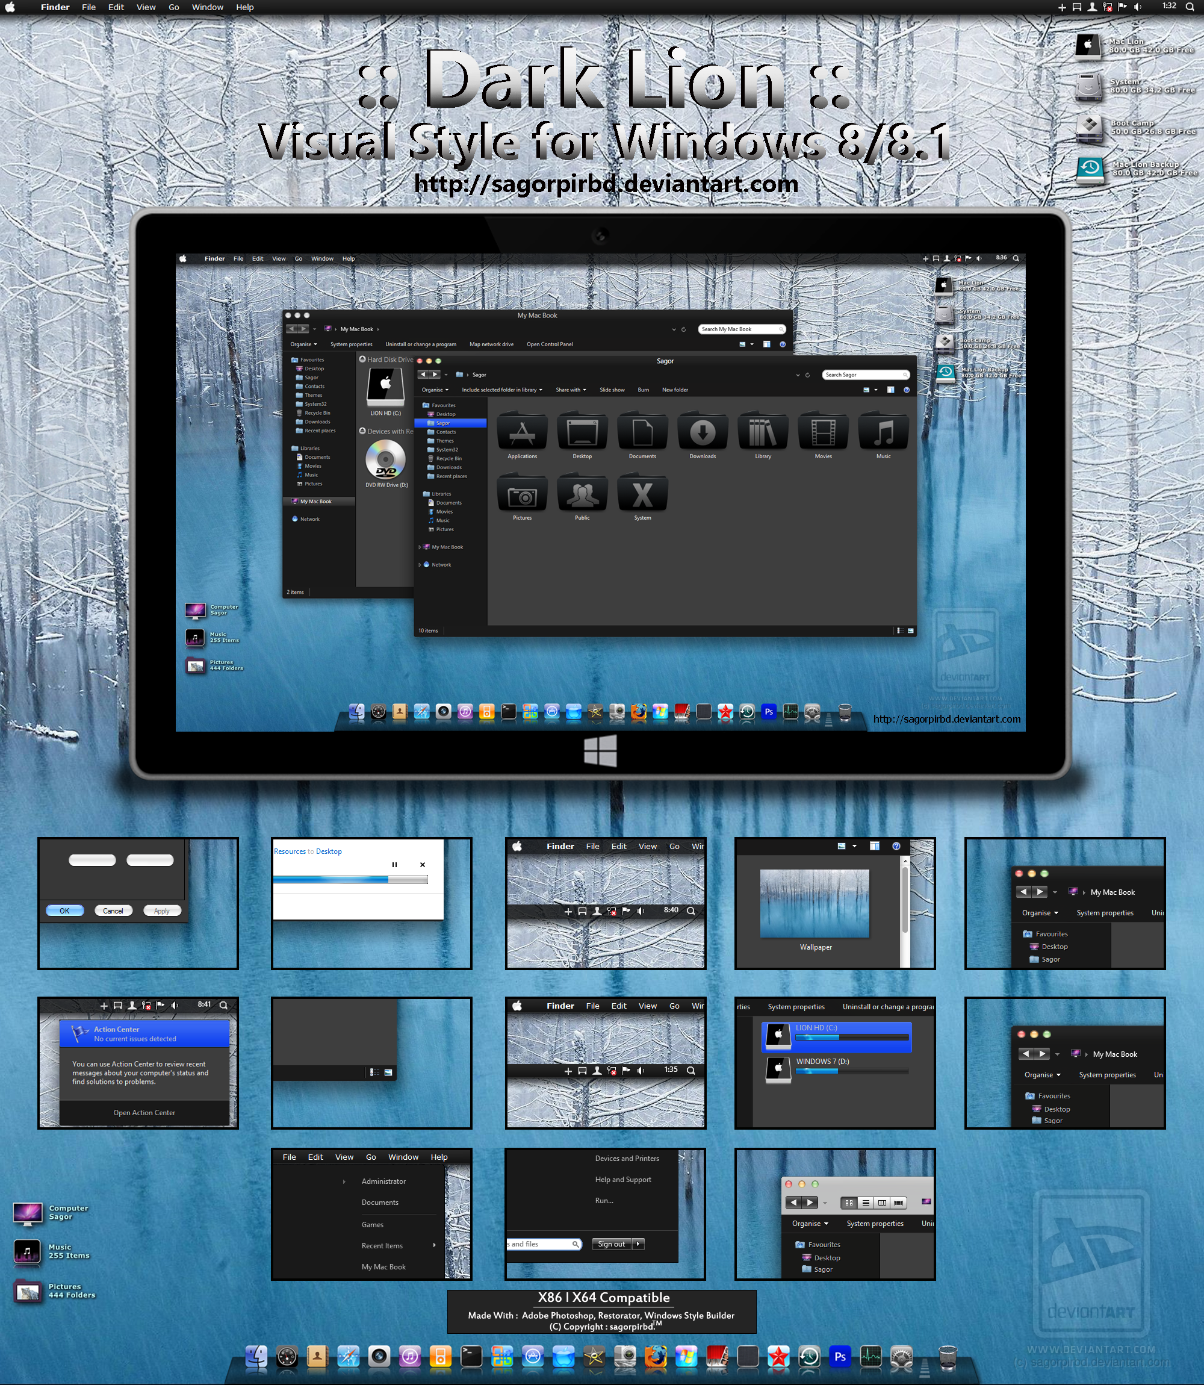
Task: Open large Computer Sagor icon beside the bottom dock
Action: coord(28,1215)
